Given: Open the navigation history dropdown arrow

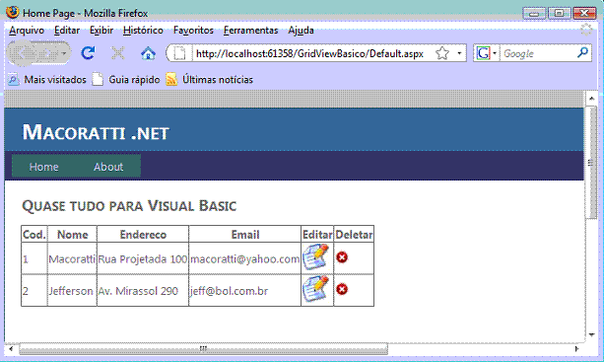Looking at the screenshot, I should point(64,53).
